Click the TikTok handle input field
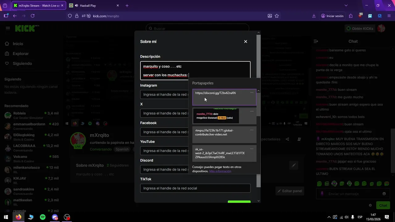Viewport: 395px width, 222px height. 195,188
